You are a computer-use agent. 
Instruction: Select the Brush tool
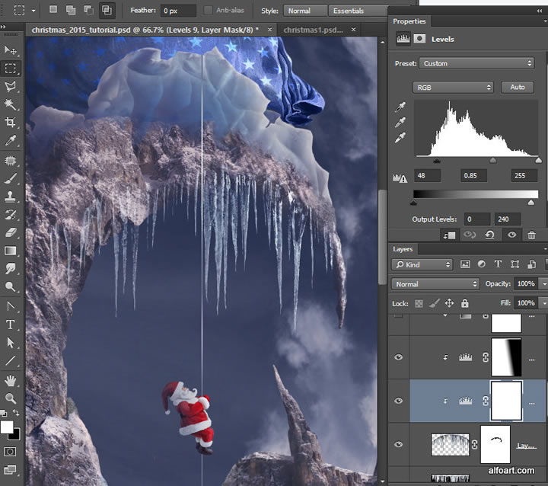click(11, 178)
